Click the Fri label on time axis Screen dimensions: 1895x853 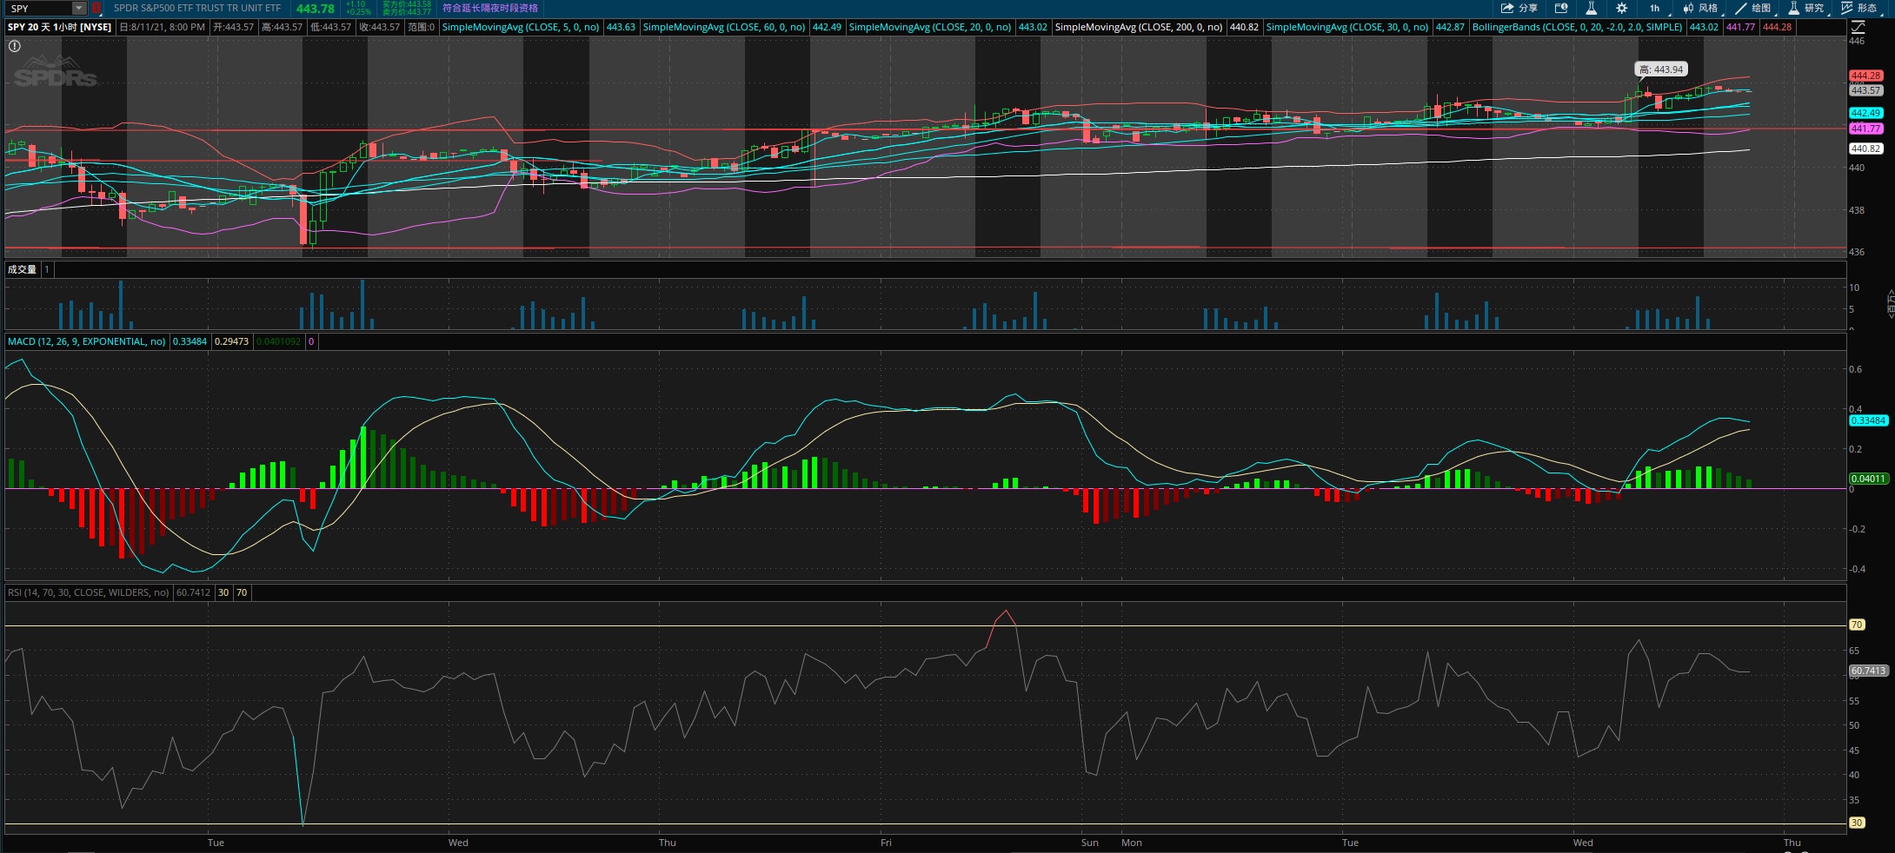[886, 843]
